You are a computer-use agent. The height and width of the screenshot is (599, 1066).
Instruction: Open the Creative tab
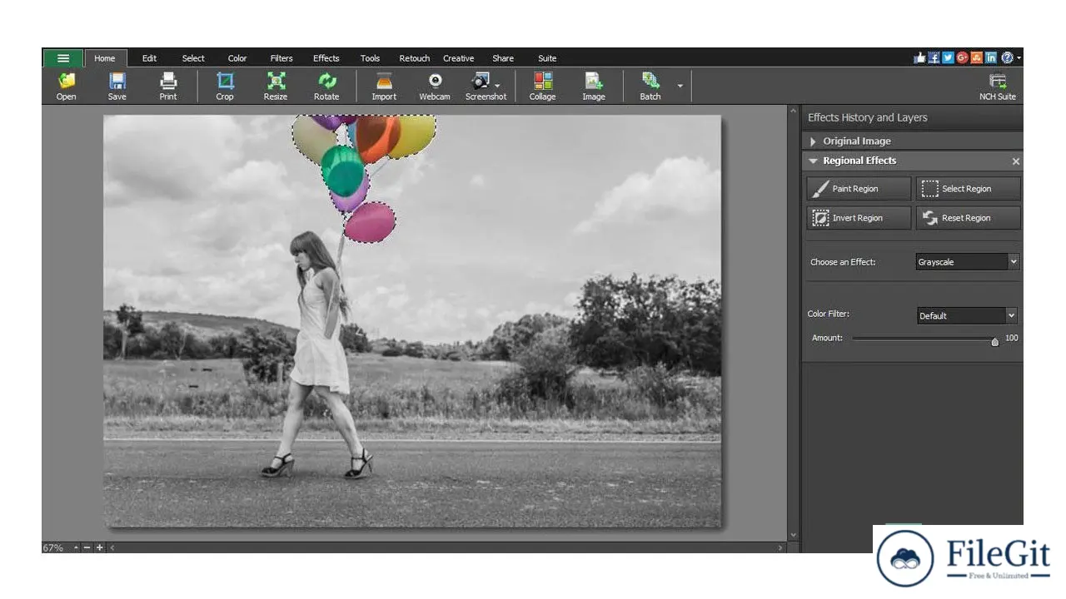[458, 58]
